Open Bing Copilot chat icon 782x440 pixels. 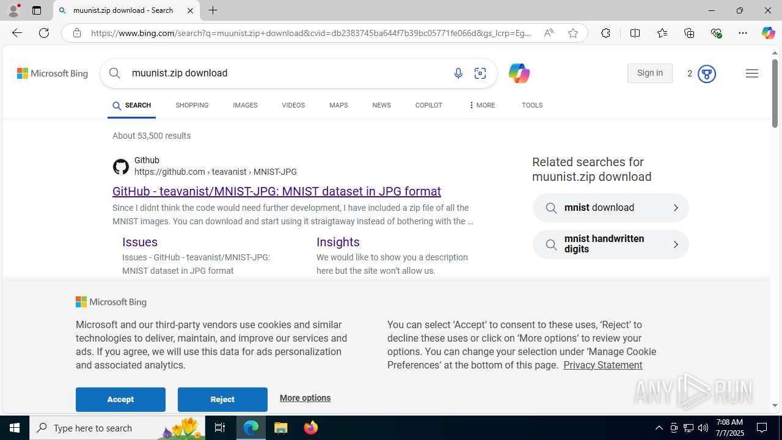(519, 73)
